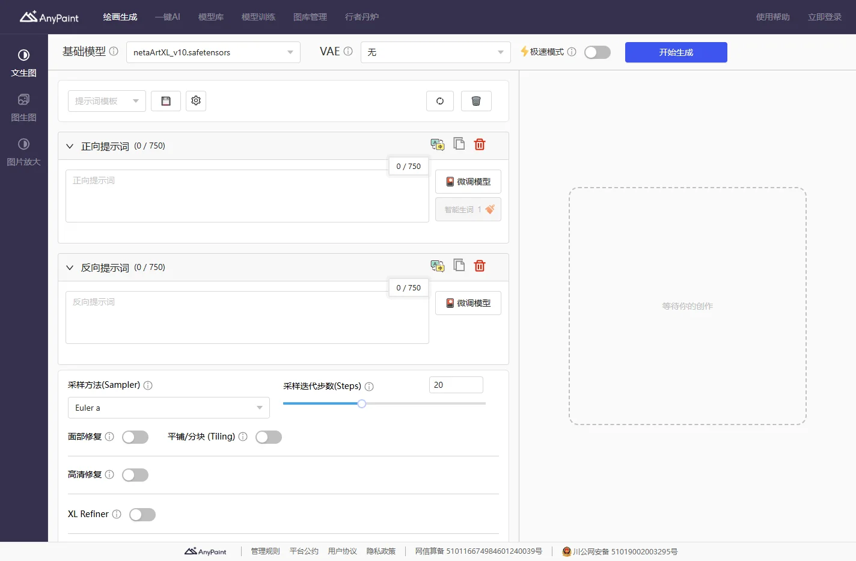
Task: Open 使用帮助 link
Action: tap(773, 17)
